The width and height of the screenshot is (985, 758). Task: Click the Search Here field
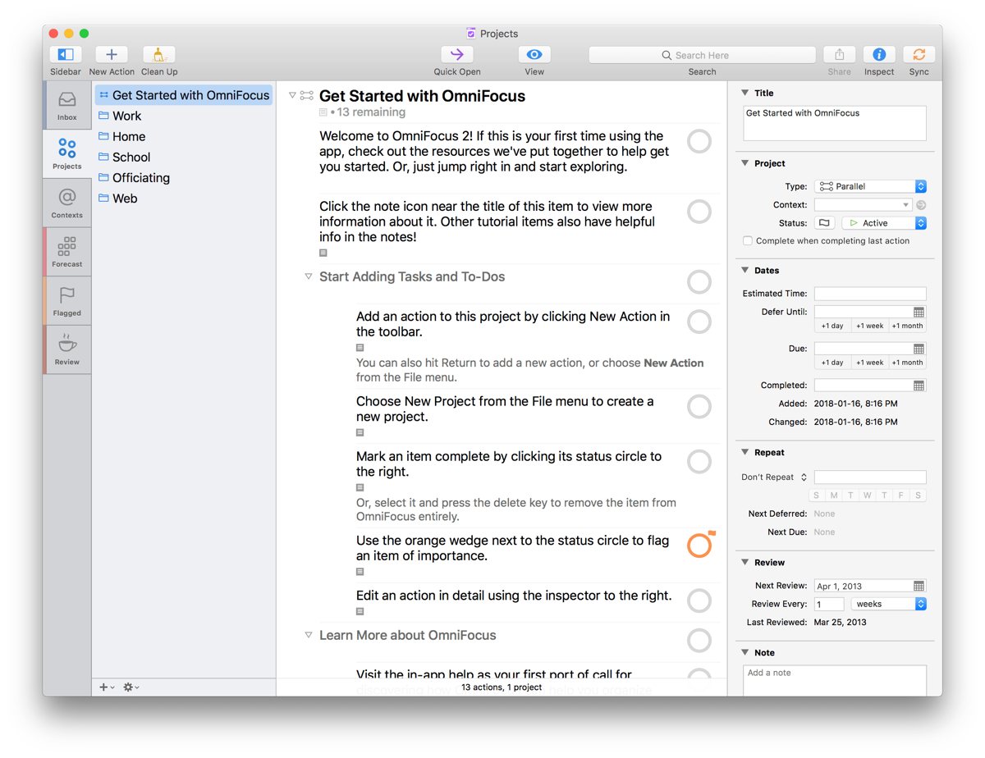702,55
